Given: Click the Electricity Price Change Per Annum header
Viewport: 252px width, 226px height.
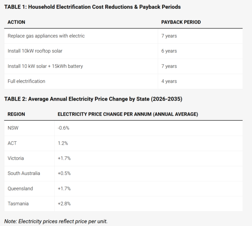Looking at the screenshot, I should pos(128,114).
